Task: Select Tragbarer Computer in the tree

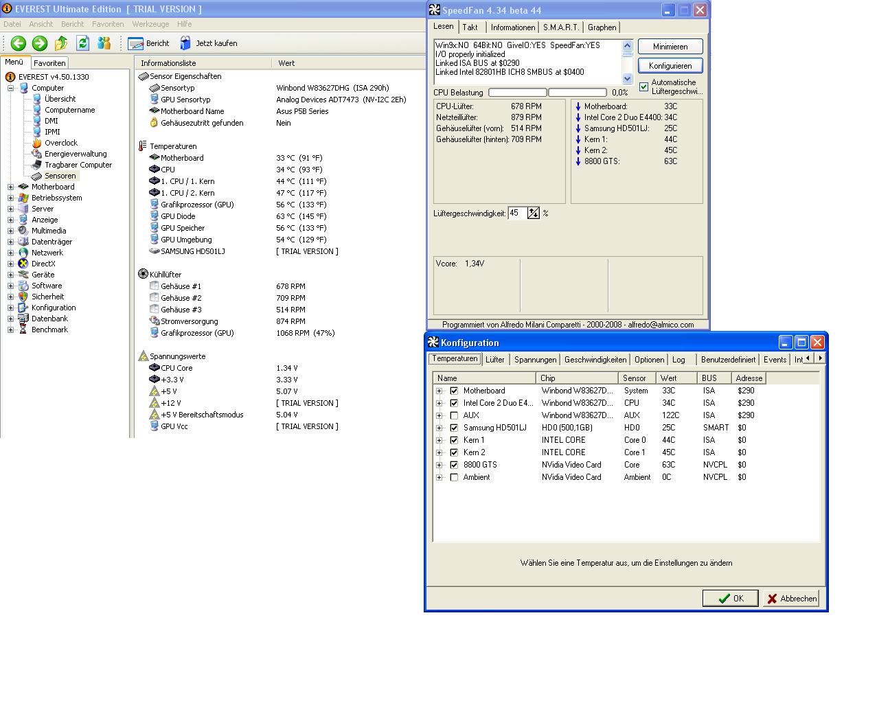Action: click(x=78, y=165)
